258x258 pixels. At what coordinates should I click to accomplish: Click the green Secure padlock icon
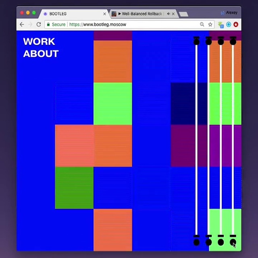pos(48,25)
